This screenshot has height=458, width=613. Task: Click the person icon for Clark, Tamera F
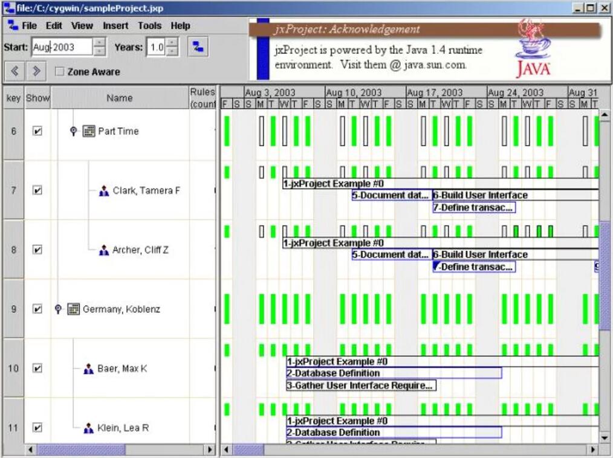tap(104, 191)
